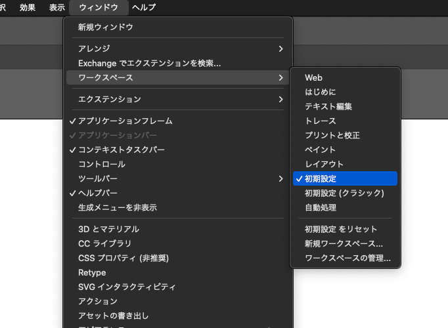
Task: Show the コントロール panel
Action: point(101,164)
